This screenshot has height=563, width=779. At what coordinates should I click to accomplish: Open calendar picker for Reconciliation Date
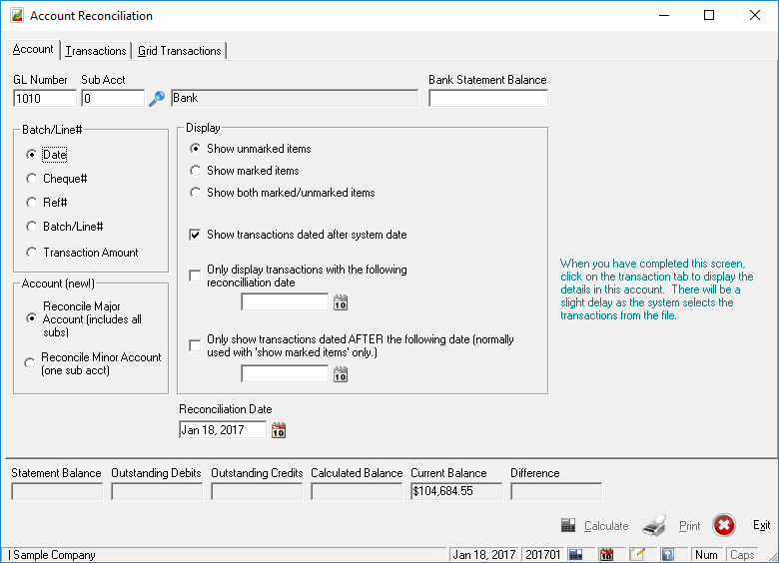coord(279,430)
